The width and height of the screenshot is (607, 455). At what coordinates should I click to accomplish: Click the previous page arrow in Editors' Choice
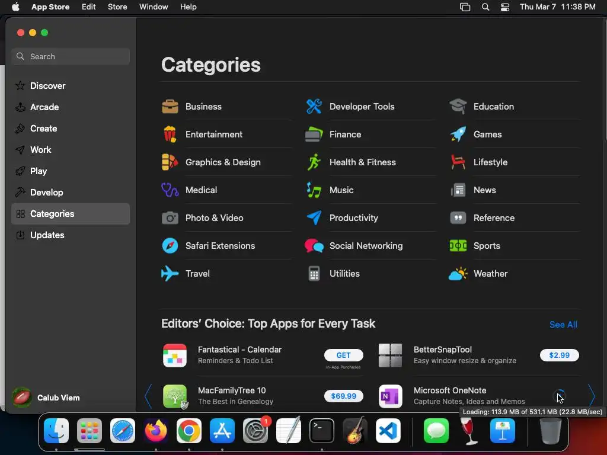pos(148,396)
